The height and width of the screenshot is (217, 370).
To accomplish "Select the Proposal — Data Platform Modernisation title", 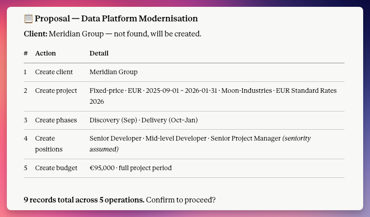I will point(116,19).
